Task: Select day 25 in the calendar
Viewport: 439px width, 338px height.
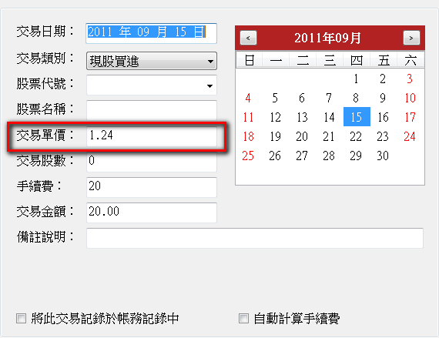Action: click(x=248, y=156)
